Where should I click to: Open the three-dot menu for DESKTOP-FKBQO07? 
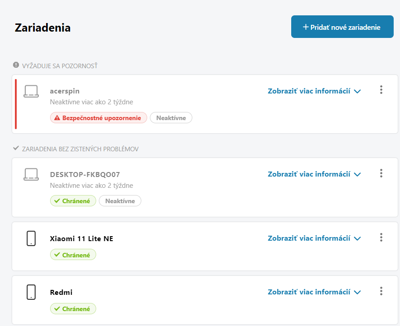point(381,173)
